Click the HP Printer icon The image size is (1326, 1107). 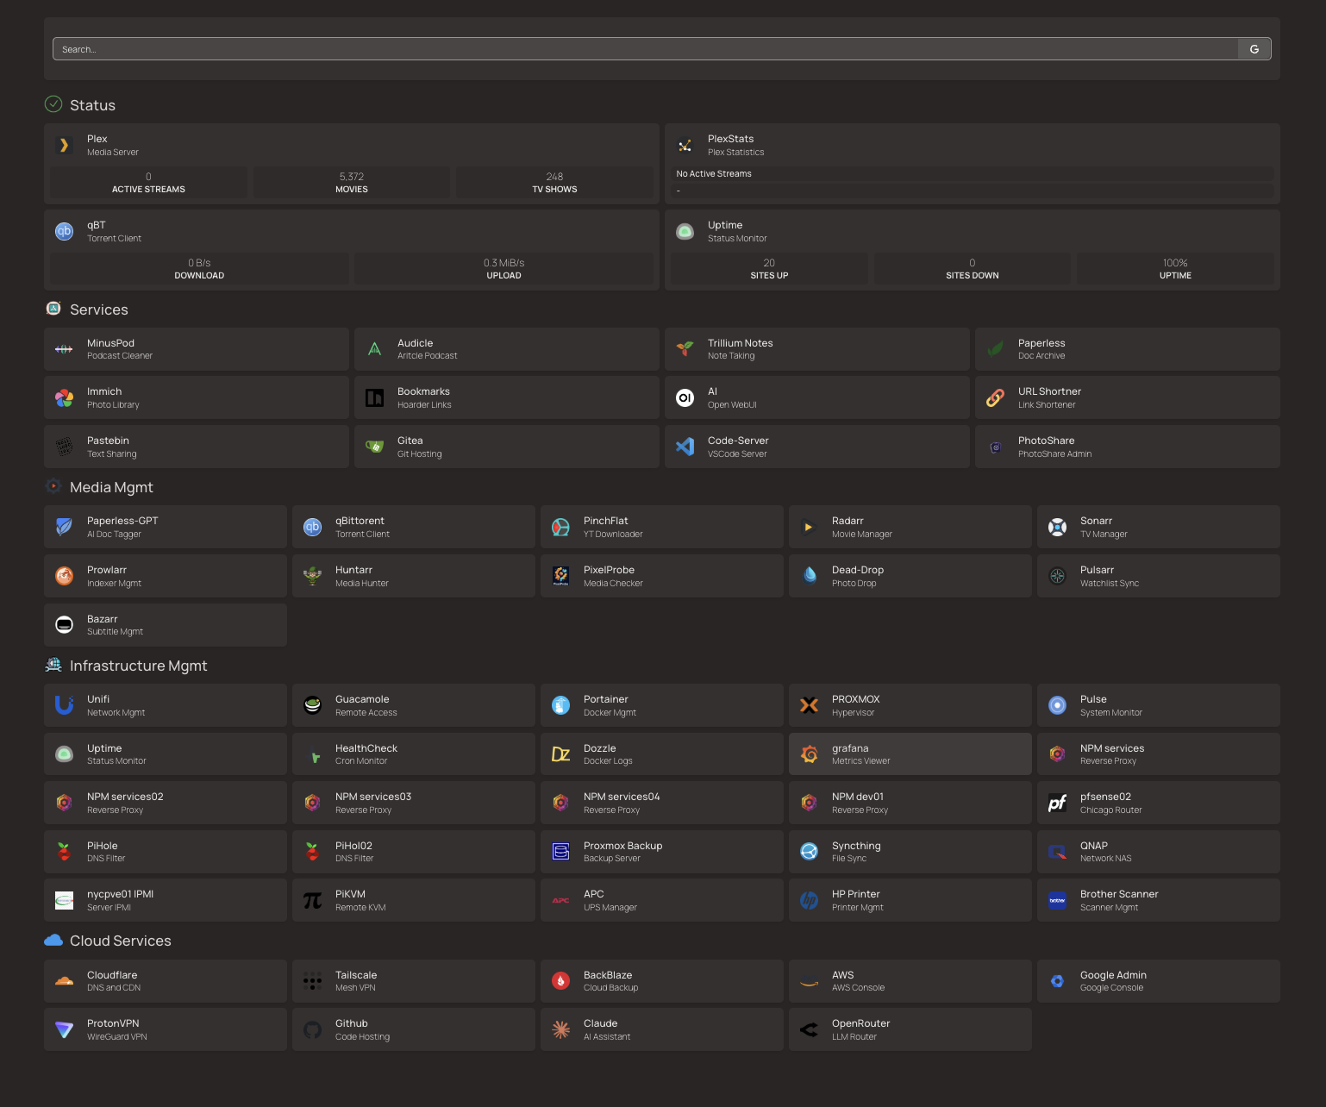[x=809, y=900]
